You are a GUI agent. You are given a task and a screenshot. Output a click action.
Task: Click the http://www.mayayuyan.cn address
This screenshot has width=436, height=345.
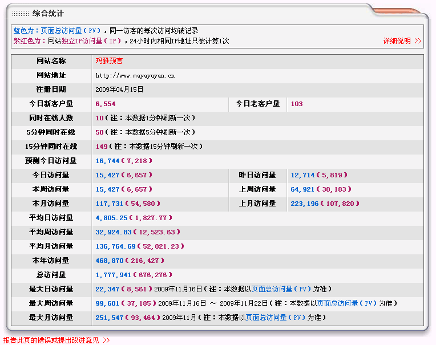click(135, 75)
